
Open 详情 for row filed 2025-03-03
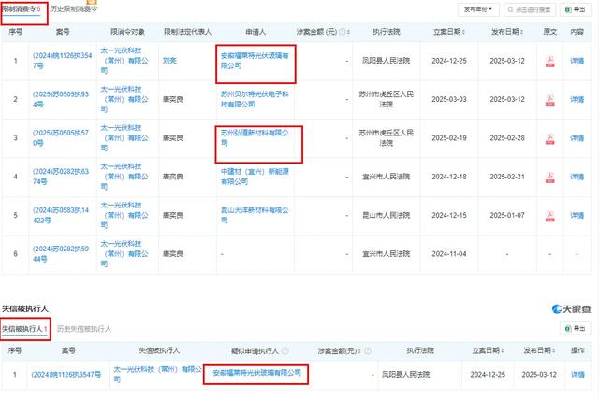pyautogui.click(x=577, y=100)
